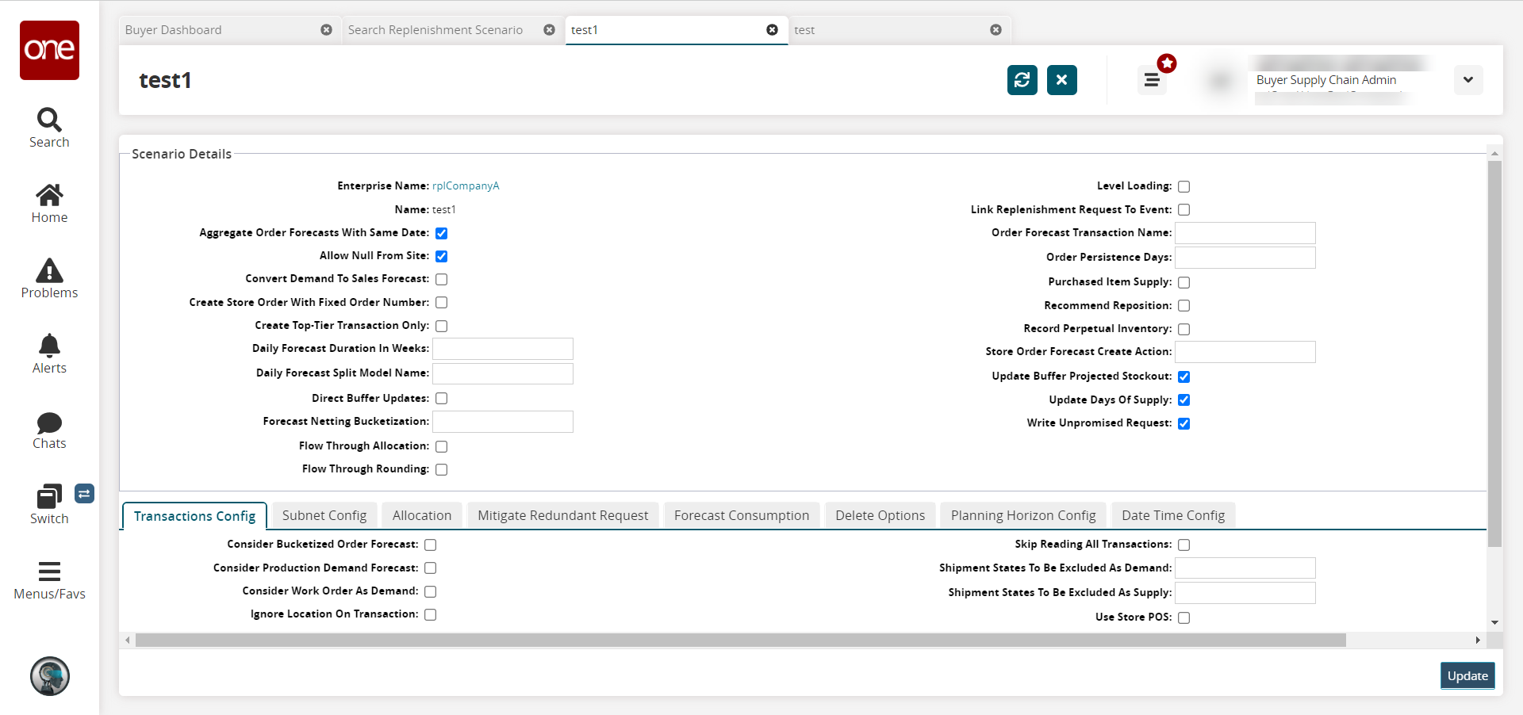Close the Search Replenishment Scenario tab
Image resolution: width=1523 pixels, height=715 pixels.
pyautogui.click(x=549, y=30)
